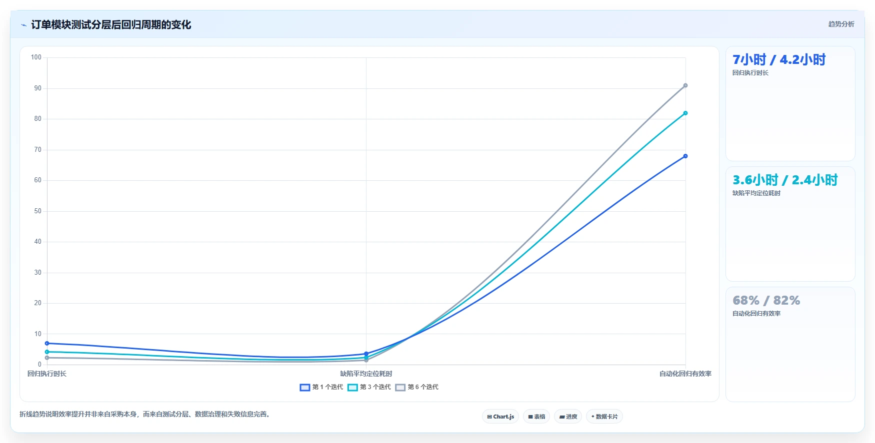The image size is (875, 443).
Task: Click the cyan data point at 自动化回归有效率
Action: point(685,113)
